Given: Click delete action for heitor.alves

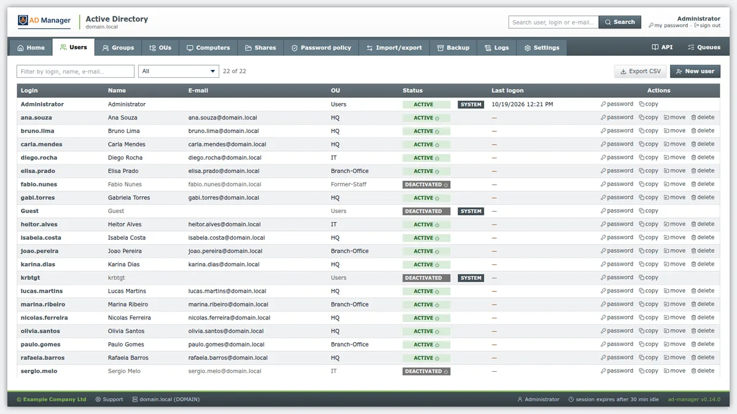Looking at the screenshot, I should (x=703, y=224).
